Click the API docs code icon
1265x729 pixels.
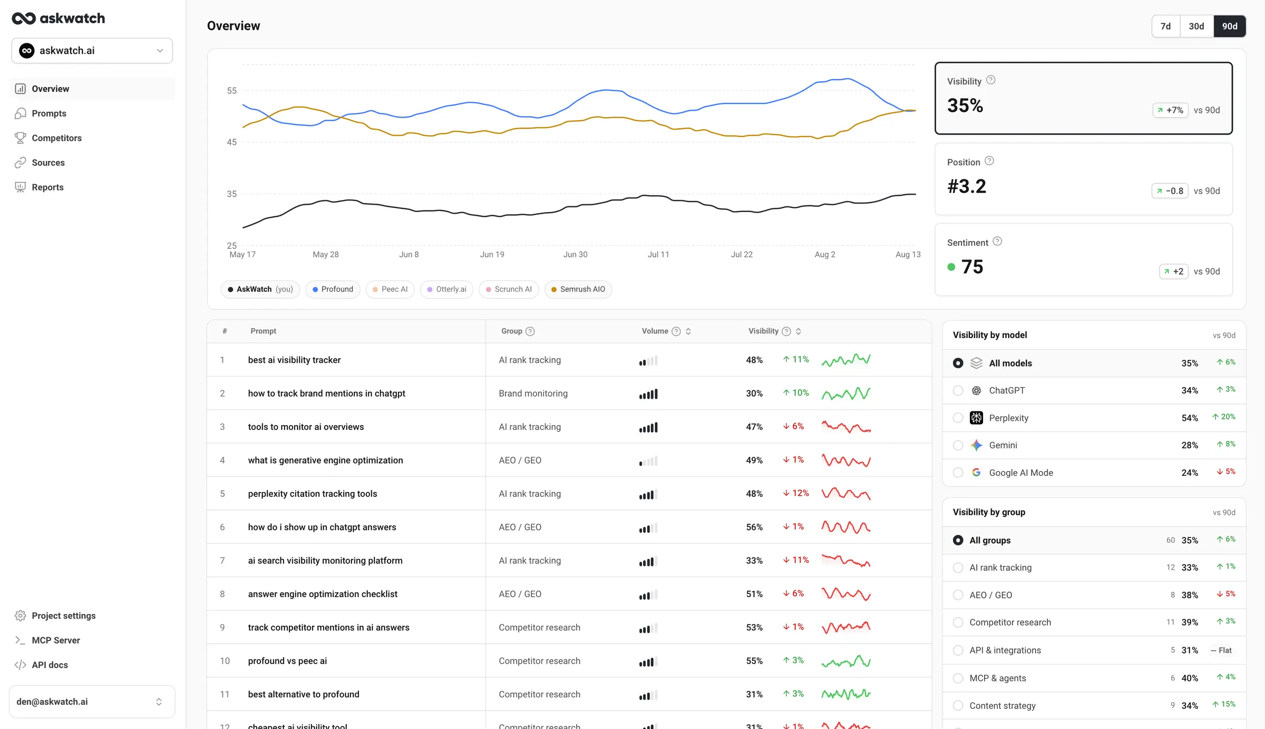(20, 665)
